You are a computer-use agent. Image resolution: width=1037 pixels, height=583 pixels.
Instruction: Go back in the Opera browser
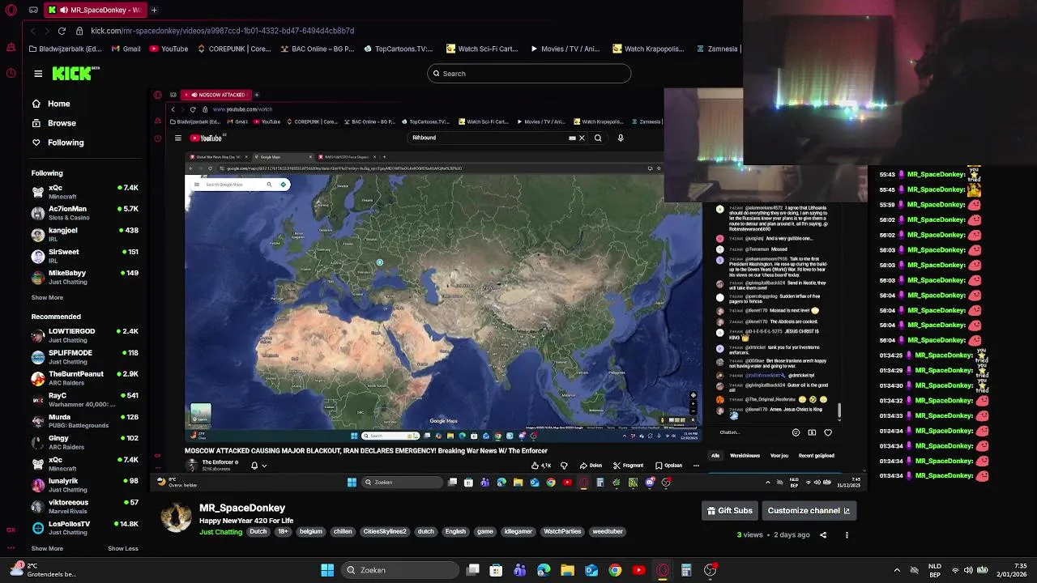(32, 31)
